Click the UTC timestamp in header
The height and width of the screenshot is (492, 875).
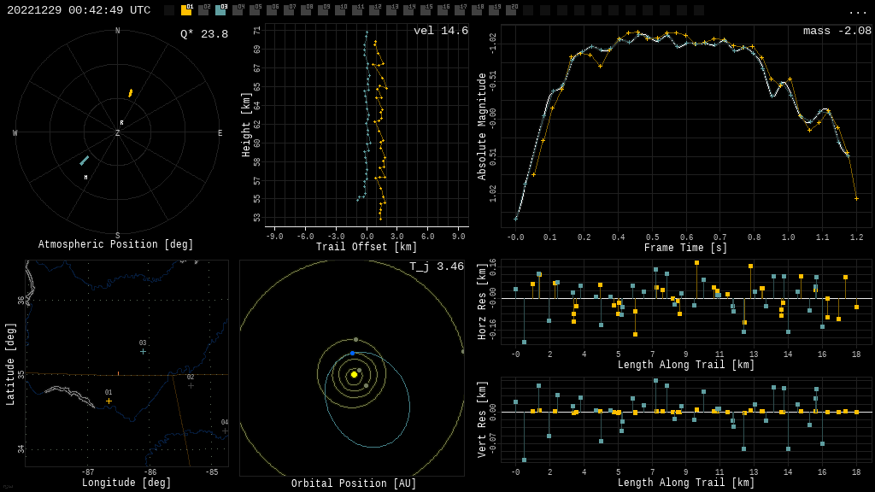point(79,10)
